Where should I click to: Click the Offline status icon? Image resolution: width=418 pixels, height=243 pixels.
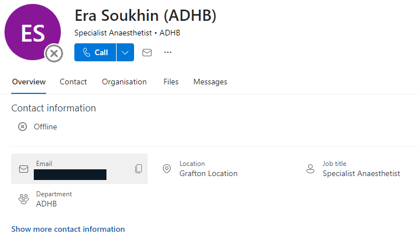(x=23, y=127)
